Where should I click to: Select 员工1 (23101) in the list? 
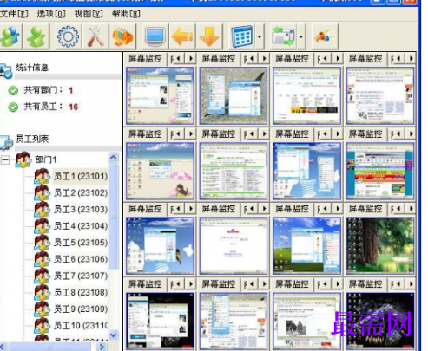point(81,176)
